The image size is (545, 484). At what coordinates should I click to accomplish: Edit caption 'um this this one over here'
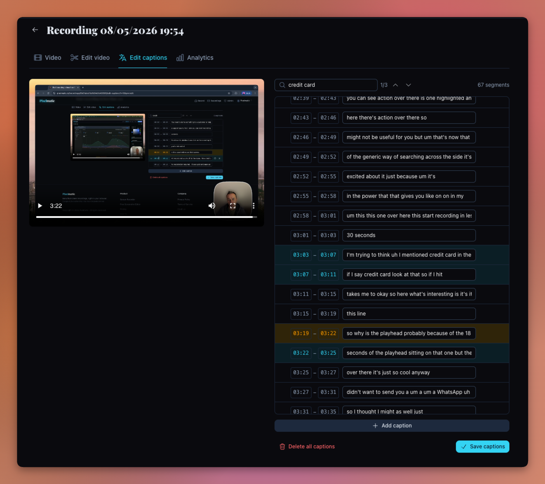[409, 216]
